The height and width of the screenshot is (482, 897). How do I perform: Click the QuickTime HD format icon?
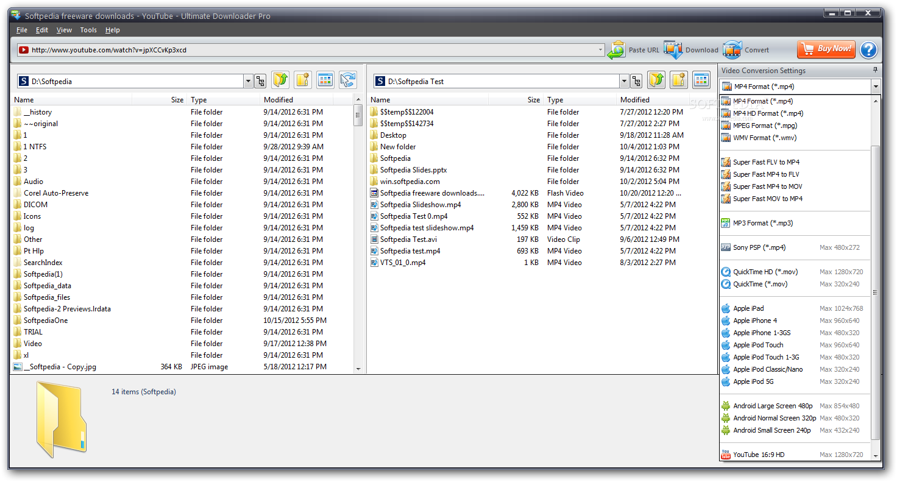(726, 272)
